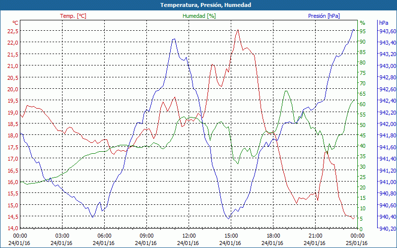
Task: Click the humidity axis value "90"
Action: click(x=363, y=42)
